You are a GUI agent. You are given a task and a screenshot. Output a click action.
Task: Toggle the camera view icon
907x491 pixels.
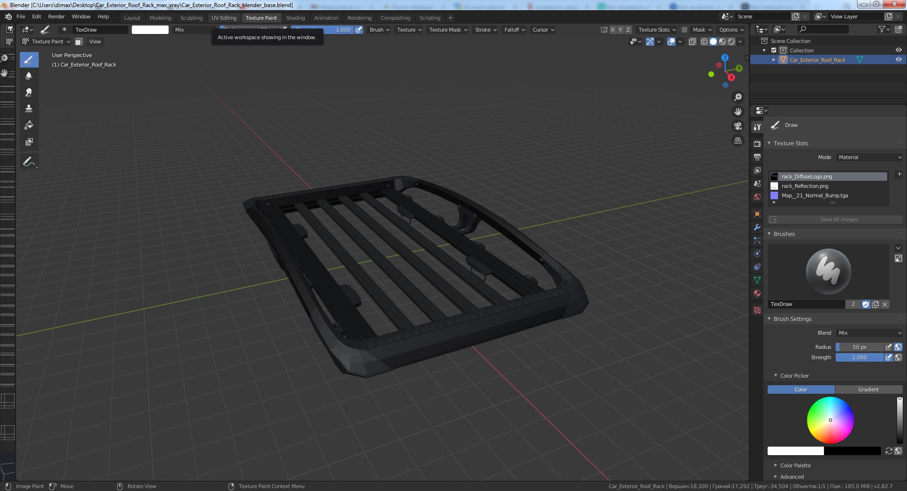pos(738,126)
